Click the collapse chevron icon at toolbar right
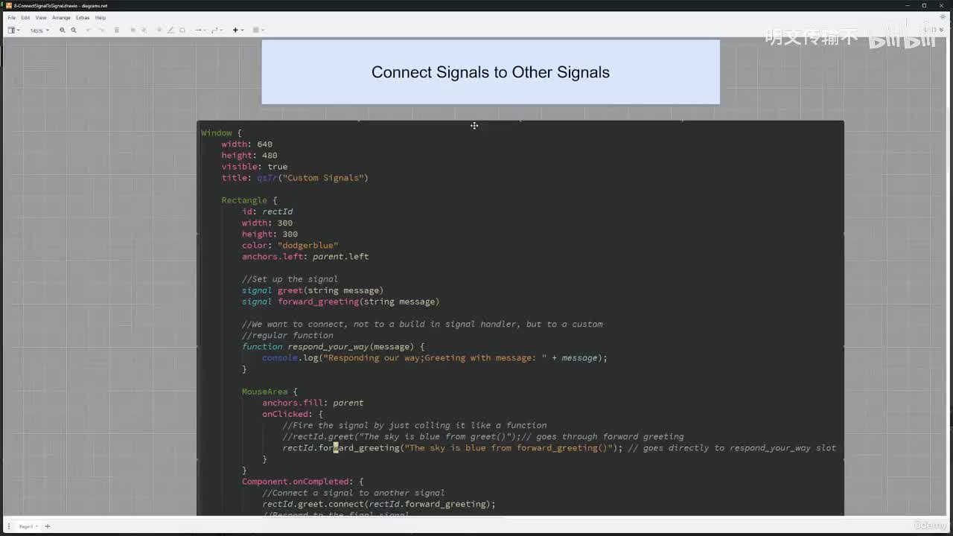This screenshot has height=536, width=953. pyautogui.click(x=943, y=31)
